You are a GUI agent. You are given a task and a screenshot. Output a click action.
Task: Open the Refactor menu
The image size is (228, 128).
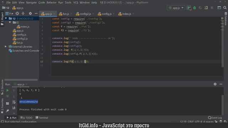51,2
